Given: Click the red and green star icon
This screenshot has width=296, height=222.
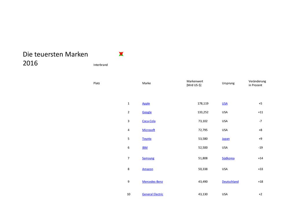Looking at the screenshot, I should click(121, 54).
